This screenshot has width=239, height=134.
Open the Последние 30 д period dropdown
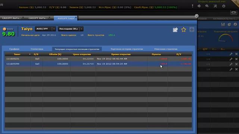tap(71, 29)
